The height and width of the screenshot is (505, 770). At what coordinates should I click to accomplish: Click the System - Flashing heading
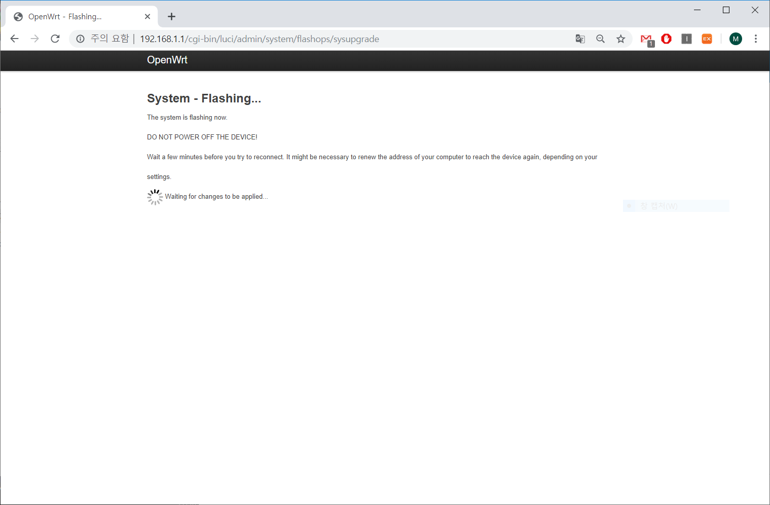point(204,98)
